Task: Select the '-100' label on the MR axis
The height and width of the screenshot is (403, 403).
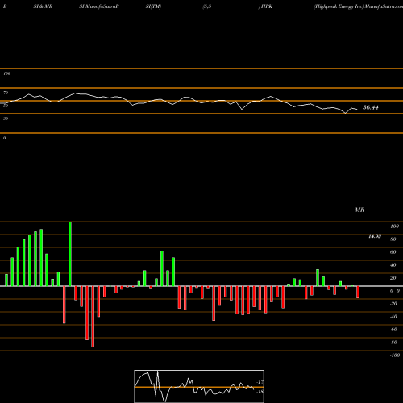Action: pyautogui.click(x=395, y=355)
